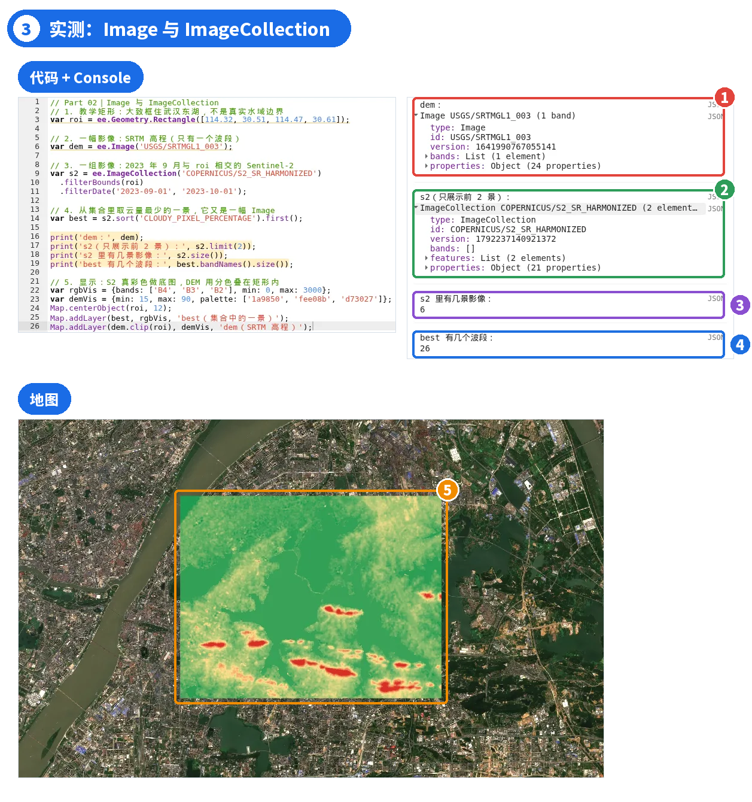
Task: Expand properties: Object (24 properties)
Action: 426,166
